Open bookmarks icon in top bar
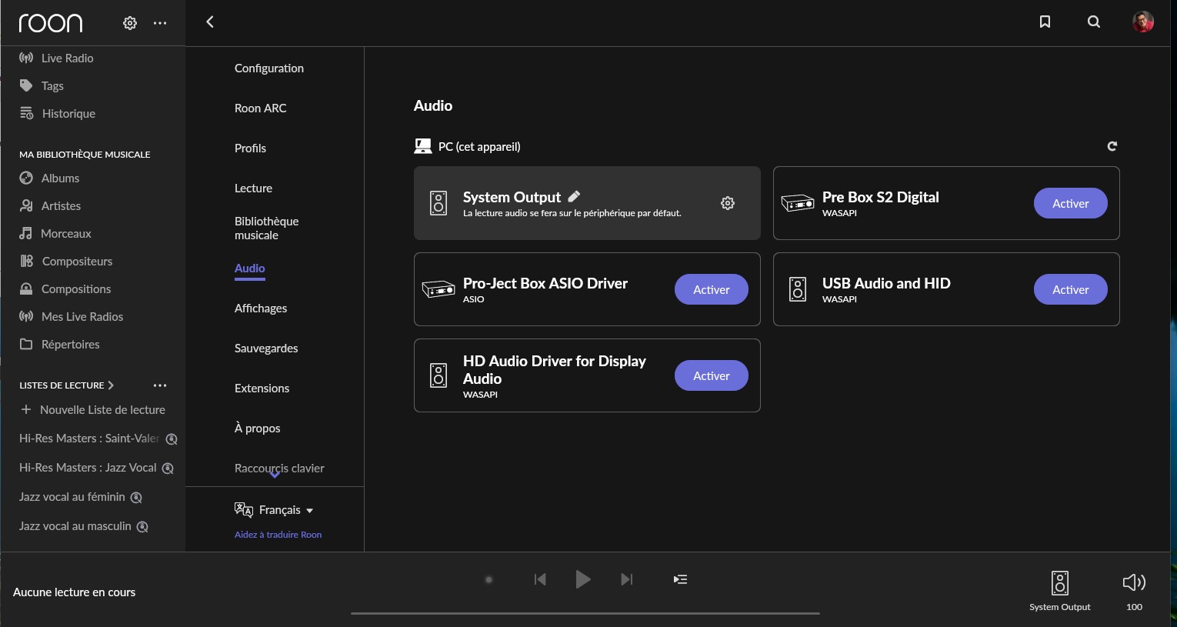1177x627 pixels. (1045, 22)
